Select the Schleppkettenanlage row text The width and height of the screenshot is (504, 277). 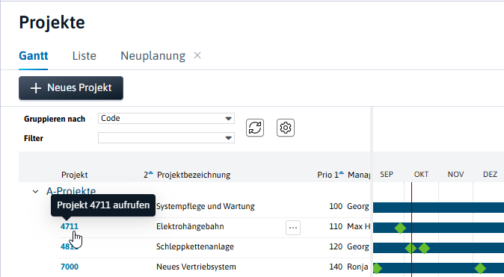[195, 246]
